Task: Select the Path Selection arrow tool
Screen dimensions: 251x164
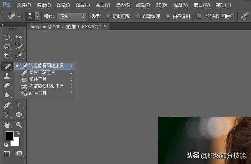Action: pyautogui.click(x=7, y=115)
